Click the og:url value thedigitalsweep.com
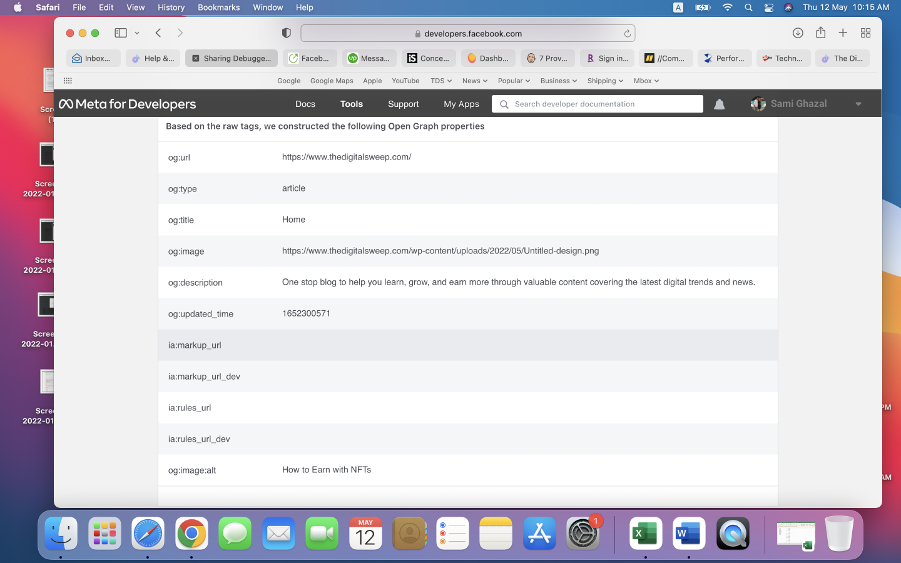 pyautogui.click(x=347, y=157)
